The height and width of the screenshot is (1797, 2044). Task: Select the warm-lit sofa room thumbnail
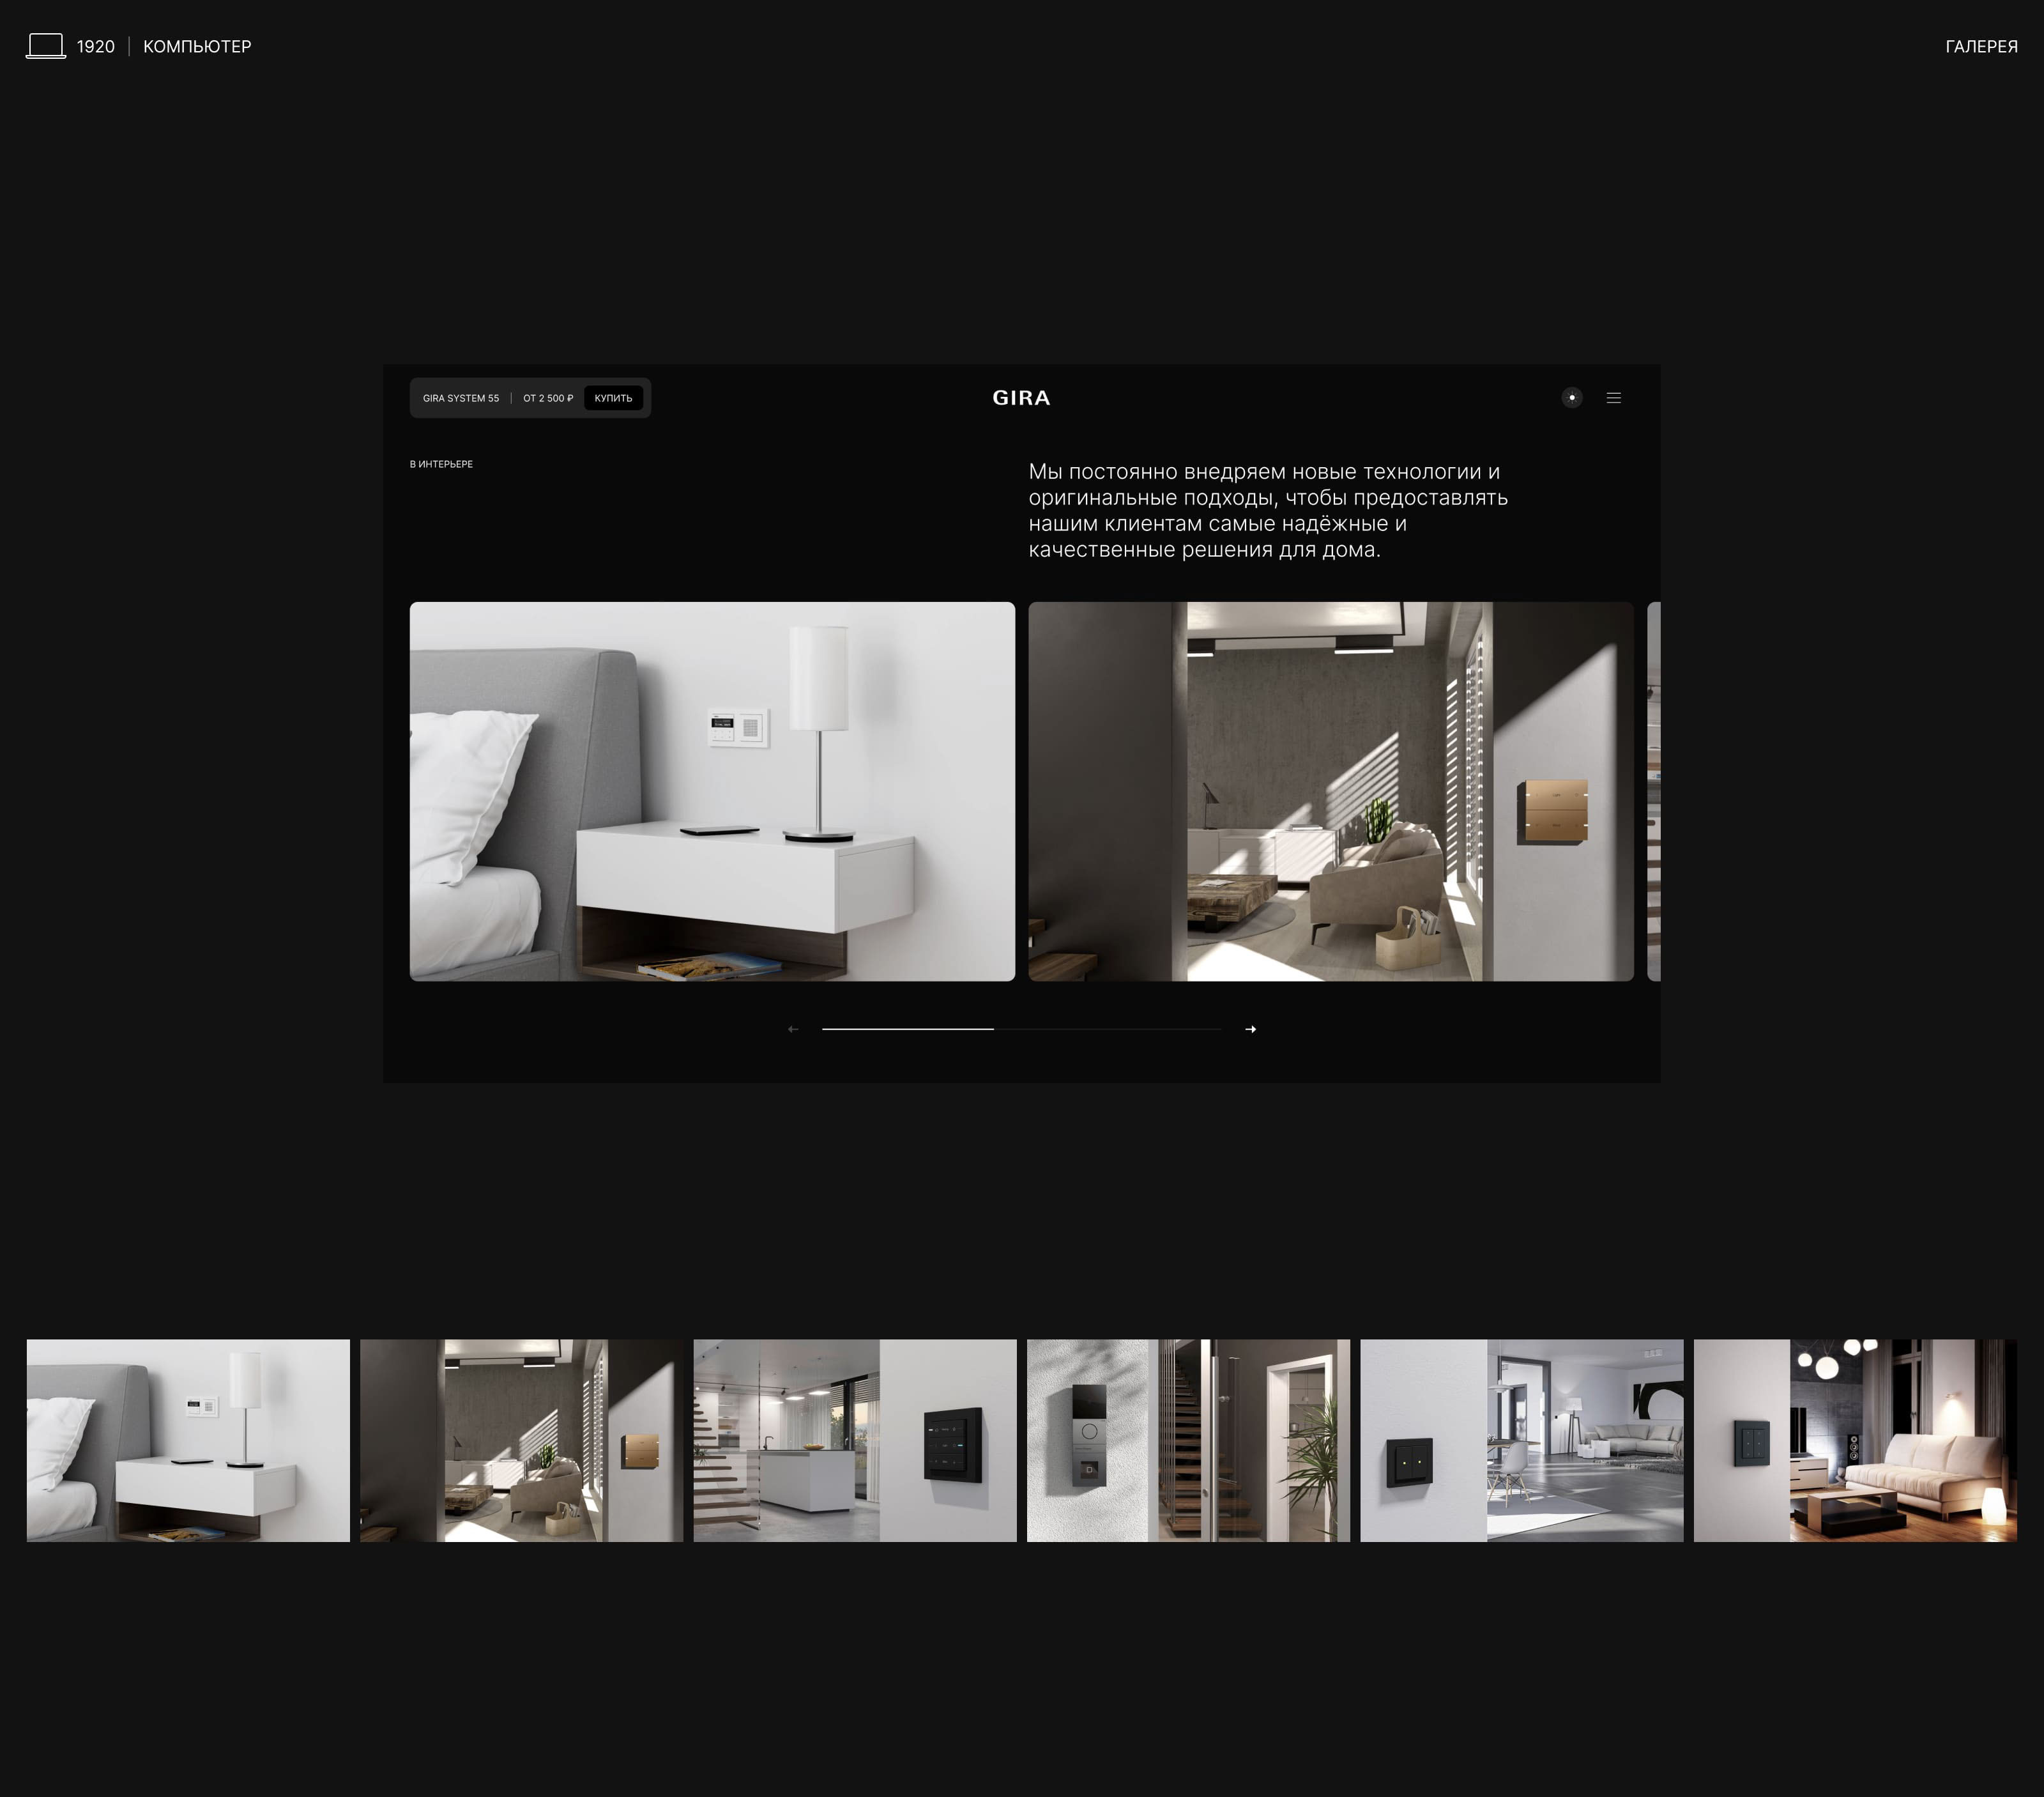pyautogui.click(x=1854, y=1440)
